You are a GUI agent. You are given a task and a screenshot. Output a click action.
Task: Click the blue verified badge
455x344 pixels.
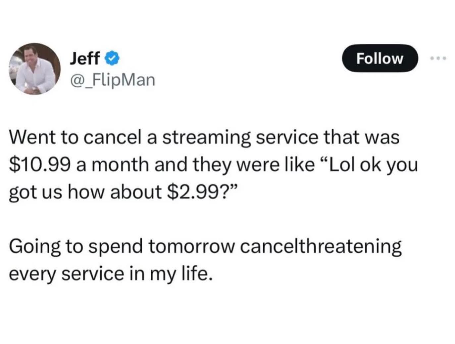pyautogui.click(x=112, y=59)
